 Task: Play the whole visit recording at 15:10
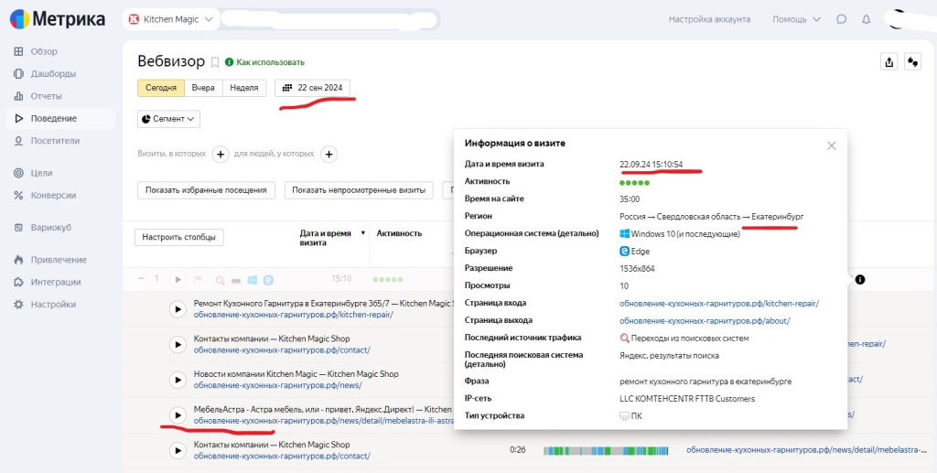[178, 279]
